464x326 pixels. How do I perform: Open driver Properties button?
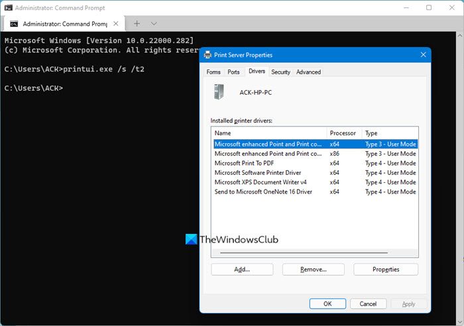(386, 269)
